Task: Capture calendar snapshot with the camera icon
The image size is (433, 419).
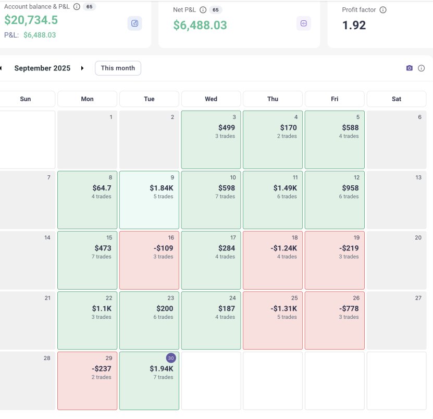Action: (410, 68)
